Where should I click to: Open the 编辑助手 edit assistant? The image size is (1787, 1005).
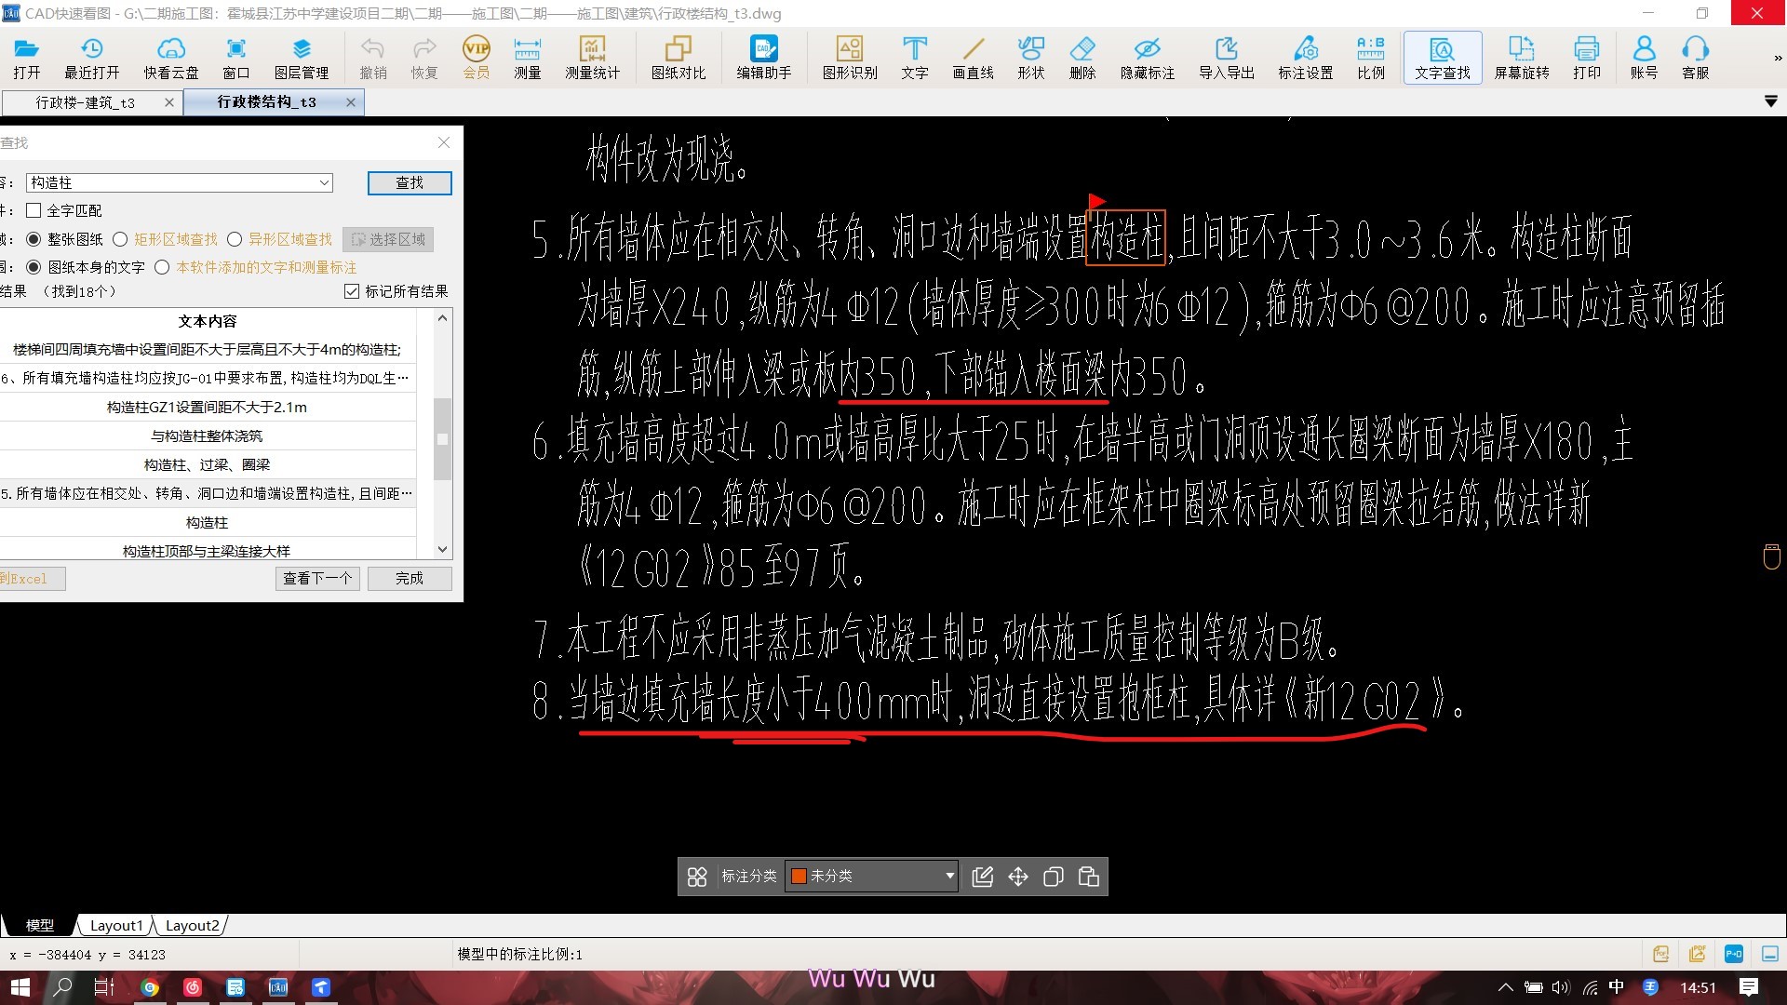pos(763,58)
